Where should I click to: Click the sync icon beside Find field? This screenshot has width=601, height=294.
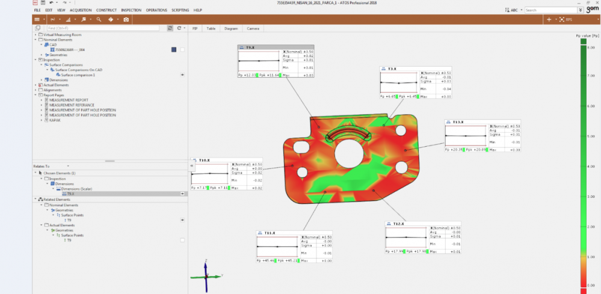[x=170, y=28]
